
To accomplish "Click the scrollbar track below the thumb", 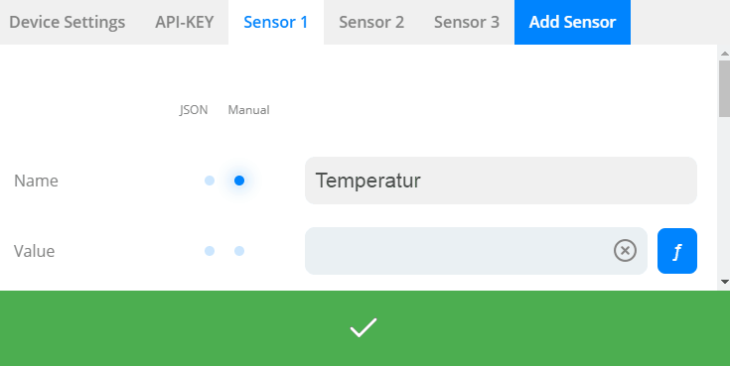I will (x=724, y=195).
